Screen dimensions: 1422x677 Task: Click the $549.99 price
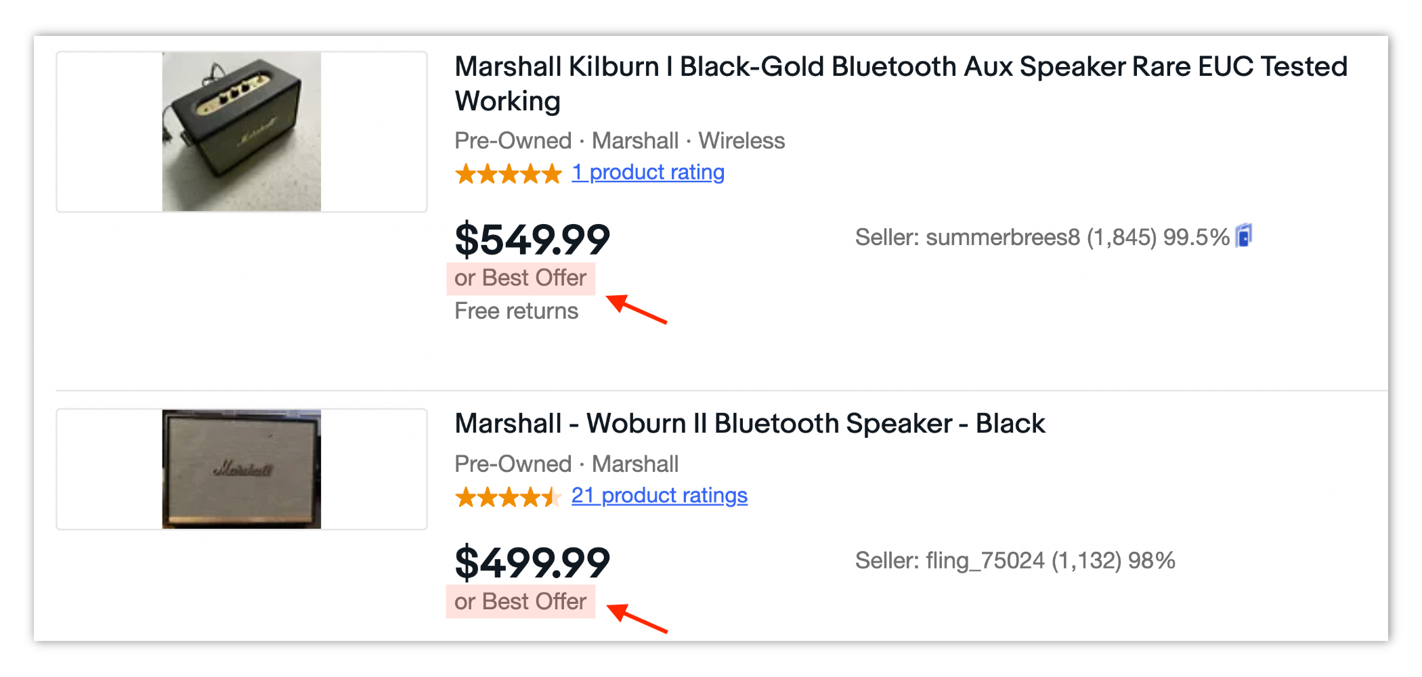[x=532, y=240]
